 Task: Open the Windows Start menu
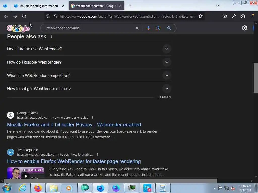(x=7, y=188)
